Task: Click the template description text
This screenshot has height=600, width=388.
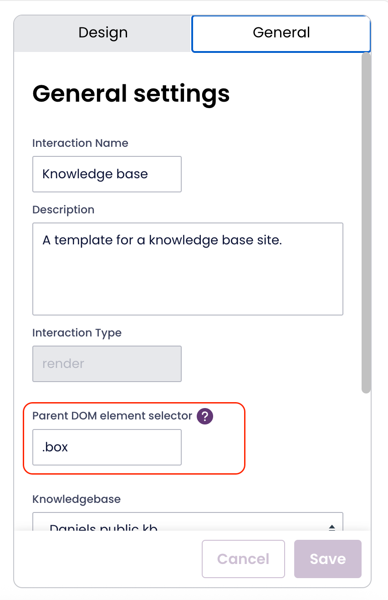Action: [x=162, y=240]
